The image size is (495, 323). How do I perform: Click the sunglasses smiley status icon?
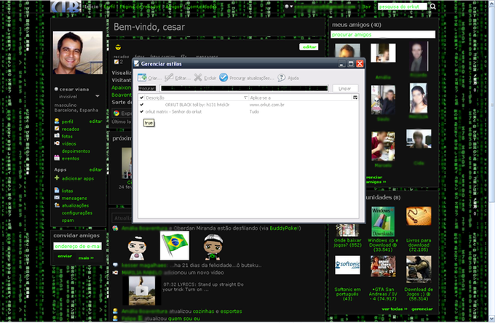(118, 47)
